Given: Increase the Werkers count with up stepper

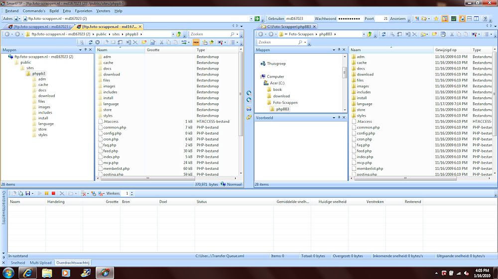Looking at the screenshot, I should click(x=132, y=192).
